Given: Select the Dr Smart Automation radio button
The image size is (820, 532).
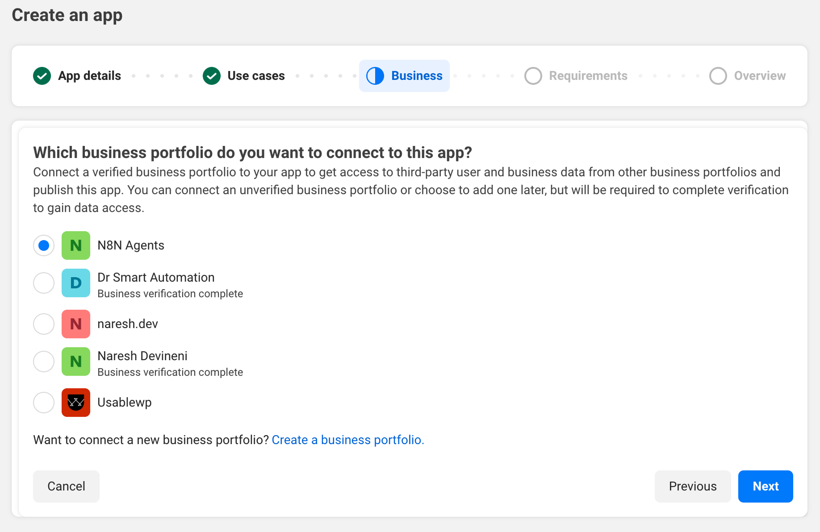Looking at the screenshot, I should [x=44, y=283].
